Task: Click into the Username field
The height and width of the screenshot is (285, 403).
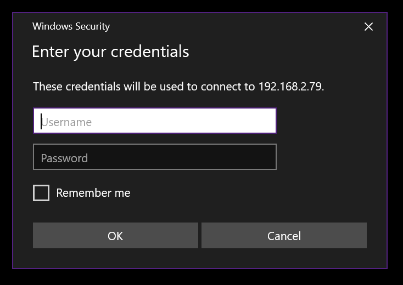Action: click(155, 121)
